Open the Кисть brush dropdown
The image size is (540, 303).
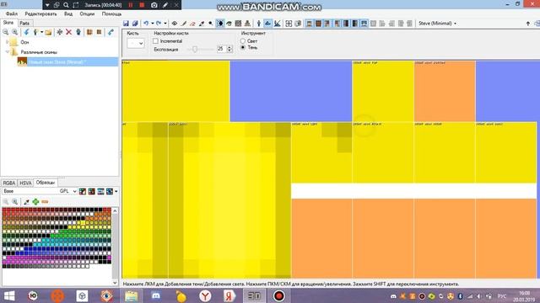pyautogui.click(x=136, y=43)
